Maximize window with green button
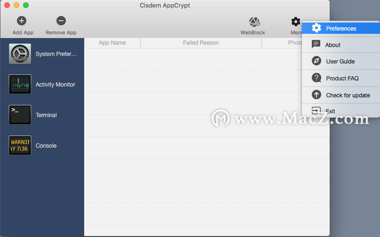Viewport: 380px width, 237px height. pos(26,5)
